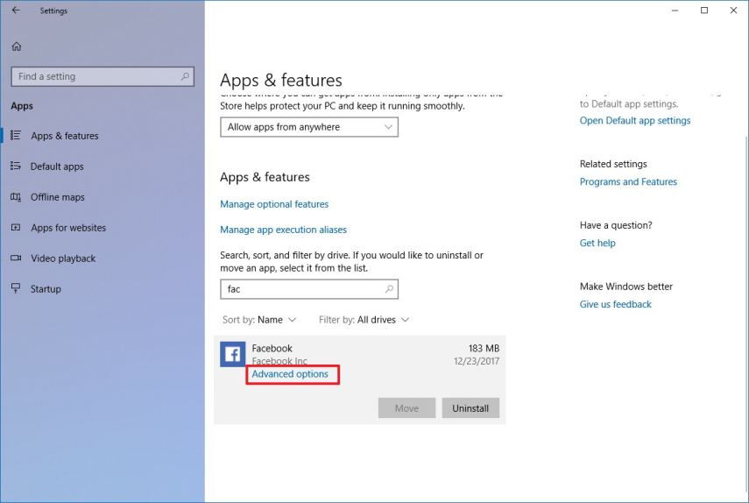
Task: Go back with the Settings back arrow
Action: click(x=16, y=10)
